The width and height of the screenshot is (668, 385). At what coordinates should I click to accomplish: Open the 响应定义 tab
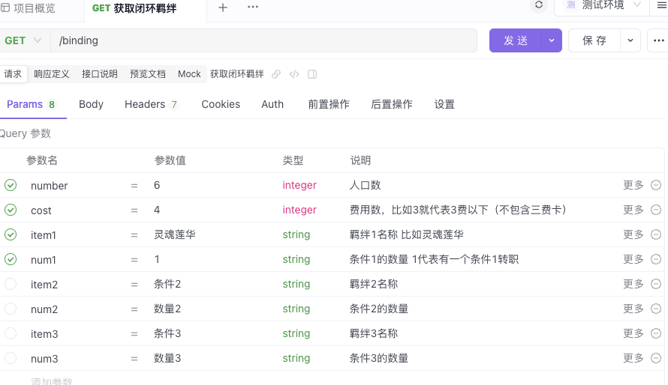click(x=52, y=74)
